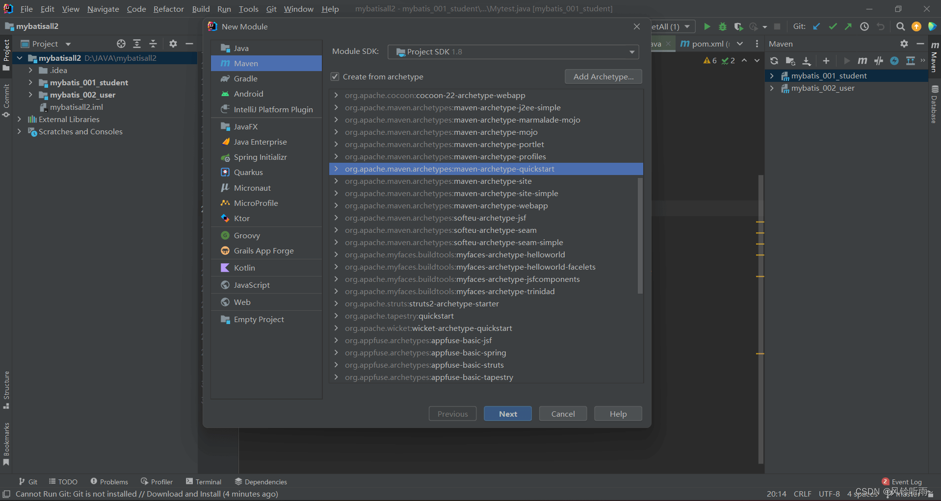Click the Cancel button
941x501 pixels.
[x=563, y=414]
